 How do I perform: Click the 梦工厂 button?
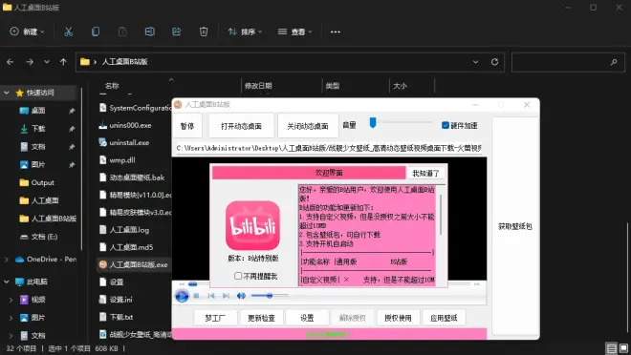pos(215,318)
